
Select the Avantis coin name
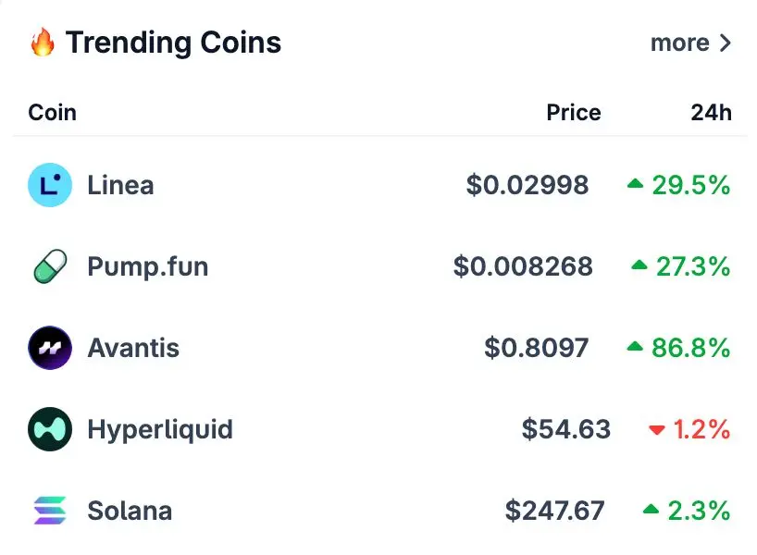pyautogui.click(x=133, y=348)
